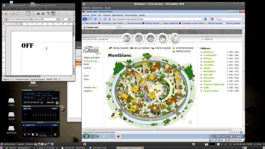Click the email document icon in Writer
Viewport: 265px width, 149px height.
22,13
